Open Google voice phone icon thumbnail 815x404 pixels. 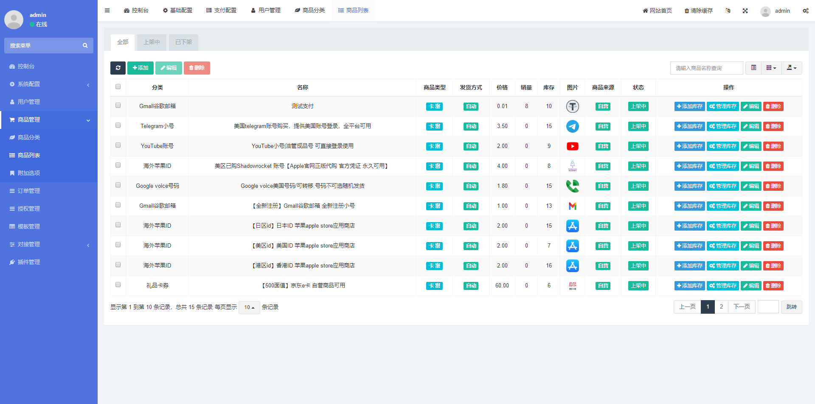click(572, 186)
